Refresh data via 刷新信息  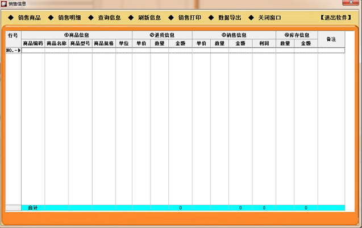[149, 18]
